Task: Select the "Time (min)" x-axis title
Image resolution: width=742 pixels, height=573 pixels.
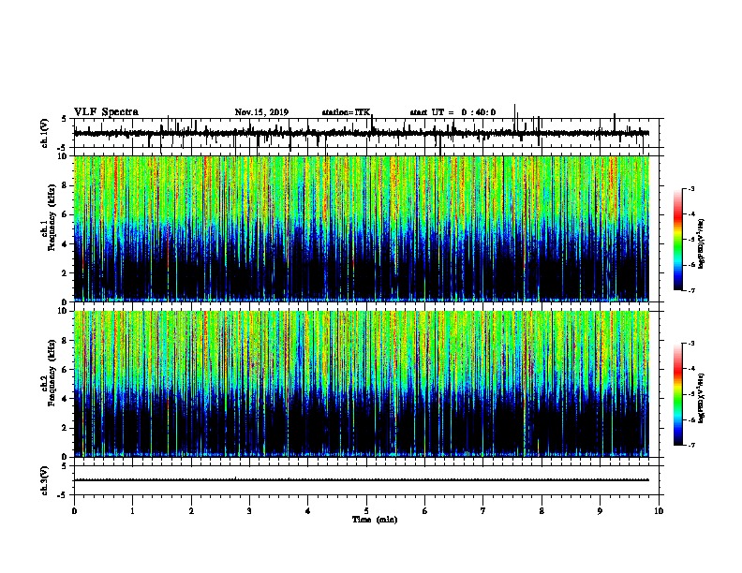Action: pos(375,520)
